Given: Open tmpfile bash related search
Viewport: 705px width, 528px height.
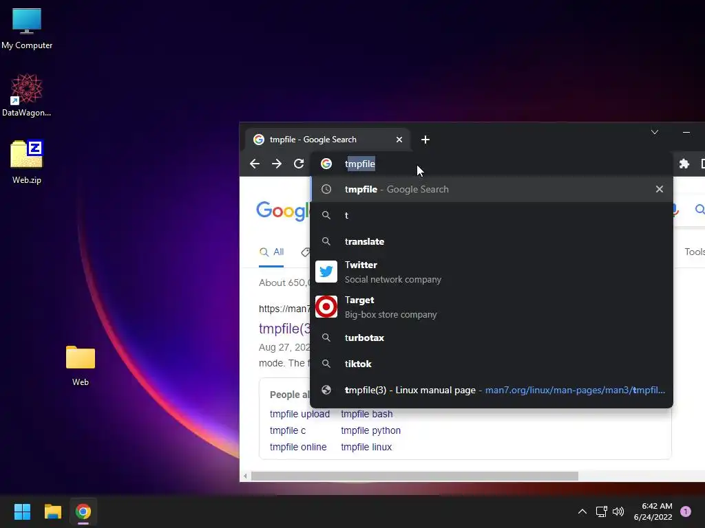Looking at the screenshot, I should click(367, 414).
